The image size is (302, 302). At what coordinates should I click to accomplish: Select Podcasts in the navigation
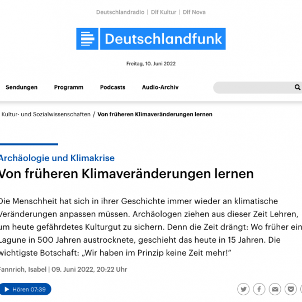tap(112, 87)
